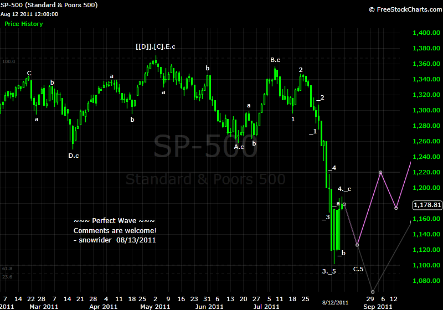Click the Jun 2011 month label
Screen dimensions: 443x310
(209, 307)
